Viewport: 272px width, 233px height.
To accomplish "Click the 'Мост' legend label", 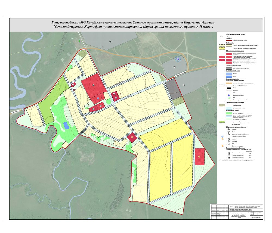I will coord(234,88).
